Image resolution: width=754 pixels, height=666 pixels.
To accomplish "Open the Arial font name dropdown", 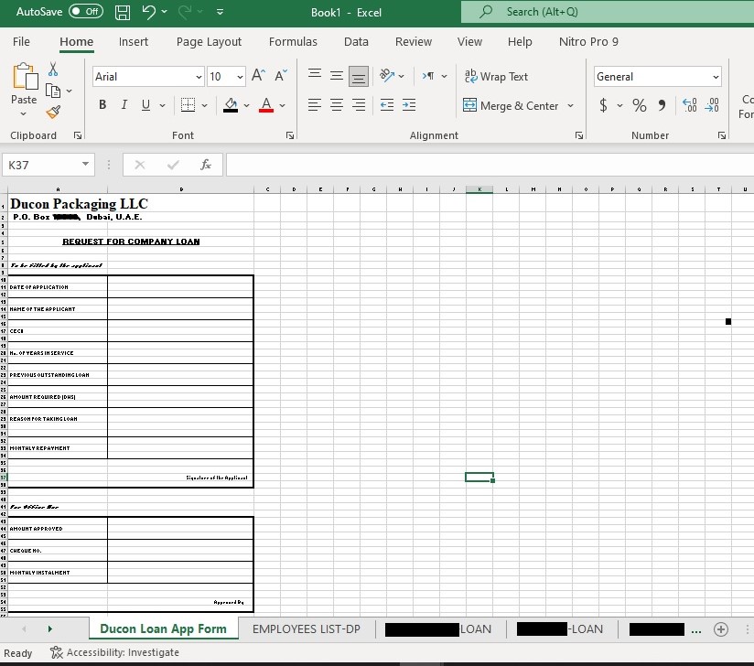I will (199, 77).
